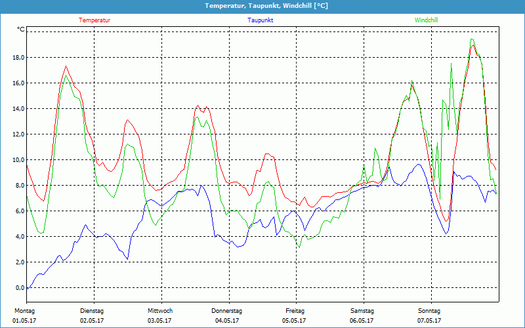Click the date 02.05.17
The width and height of the screenshot is (525, 328).
click(x=92, y=321)
